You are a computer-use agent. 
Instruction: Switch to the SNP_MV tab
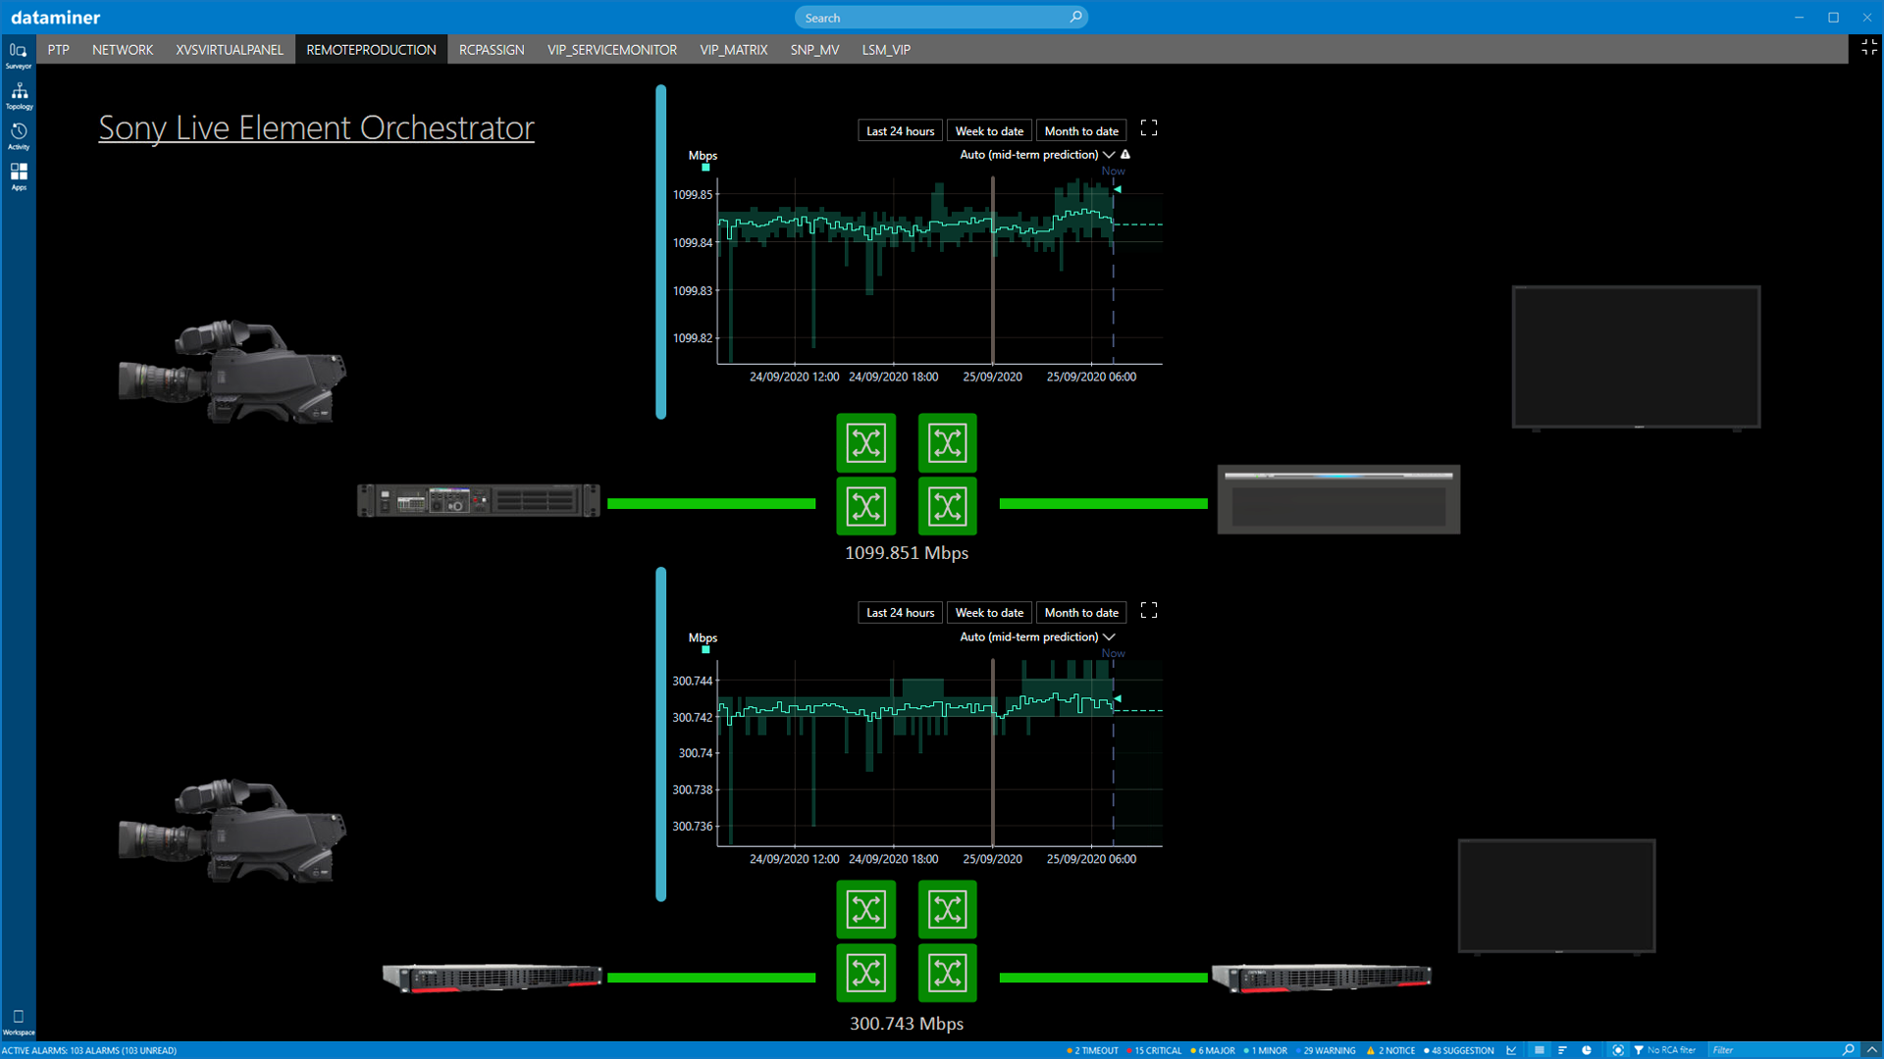point(814,50)
